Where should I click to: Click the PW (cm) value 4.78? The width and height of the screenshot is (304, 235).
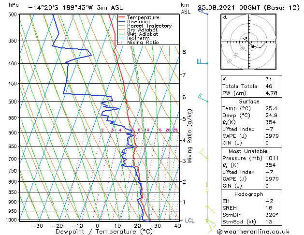click(272, 93)
